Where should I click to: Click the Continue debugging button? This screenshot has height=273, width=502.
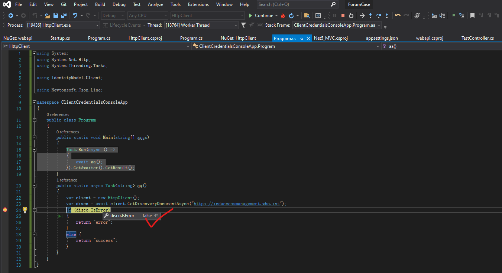coord(261,16)
